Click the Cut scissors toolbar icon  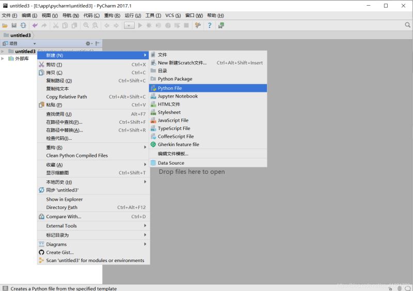point(56,26)
